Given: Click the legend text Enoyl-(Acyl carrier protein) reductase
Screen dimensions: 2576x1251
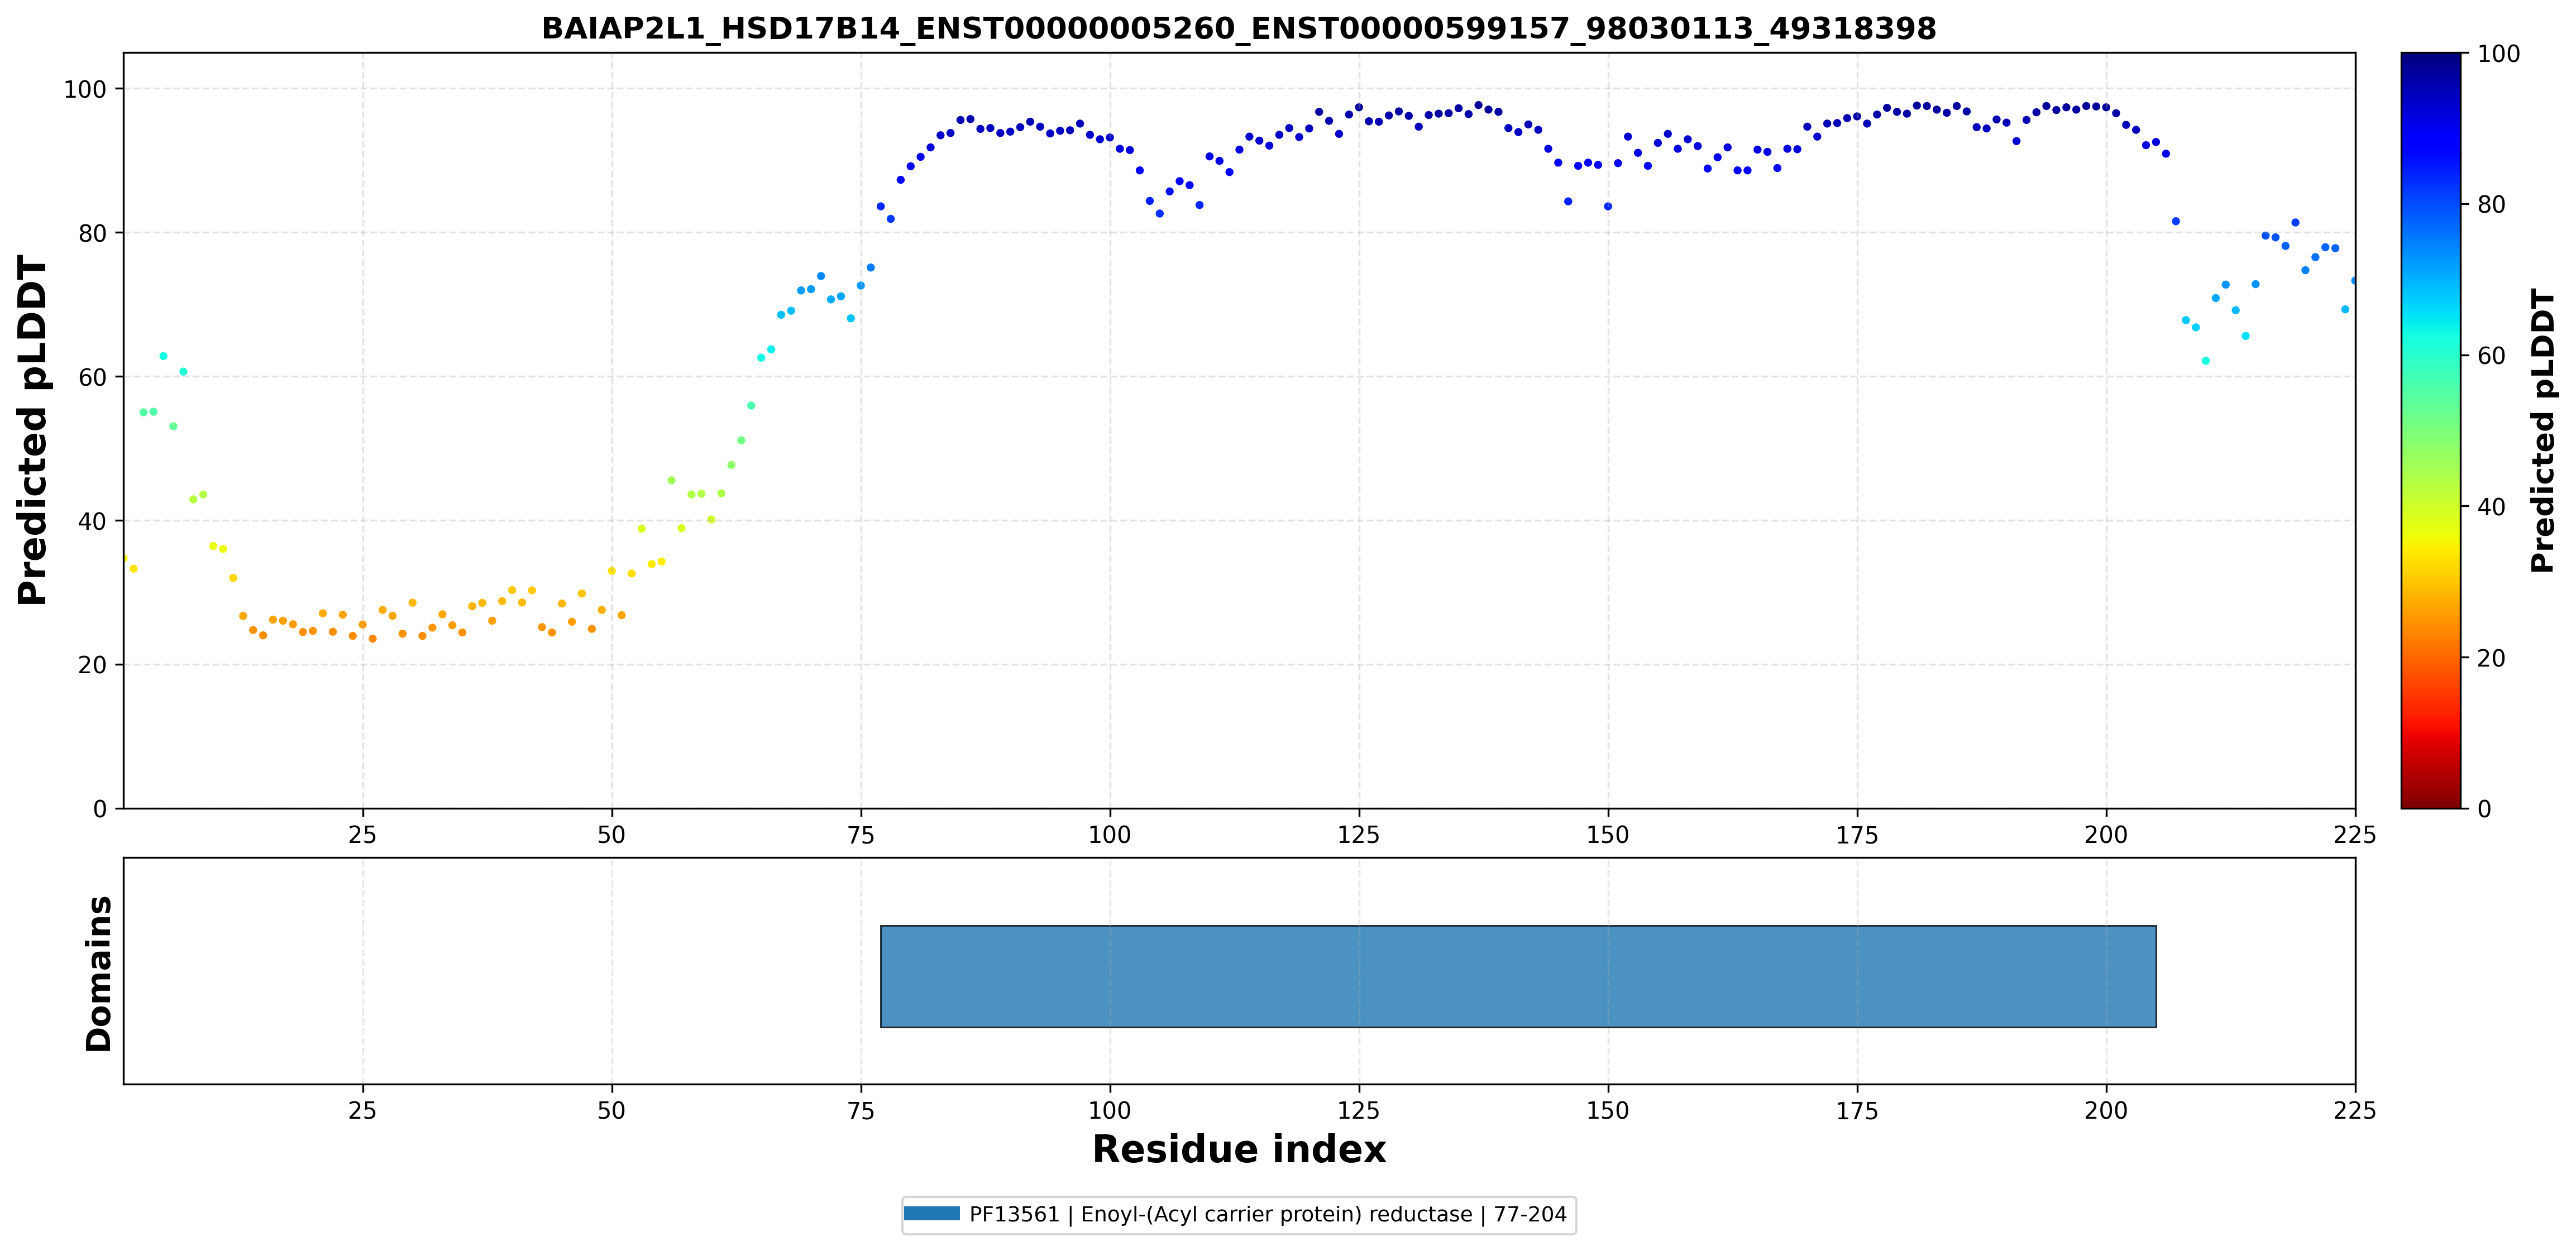Looking at the screenshot, I should click(x=1276, y=1215).
